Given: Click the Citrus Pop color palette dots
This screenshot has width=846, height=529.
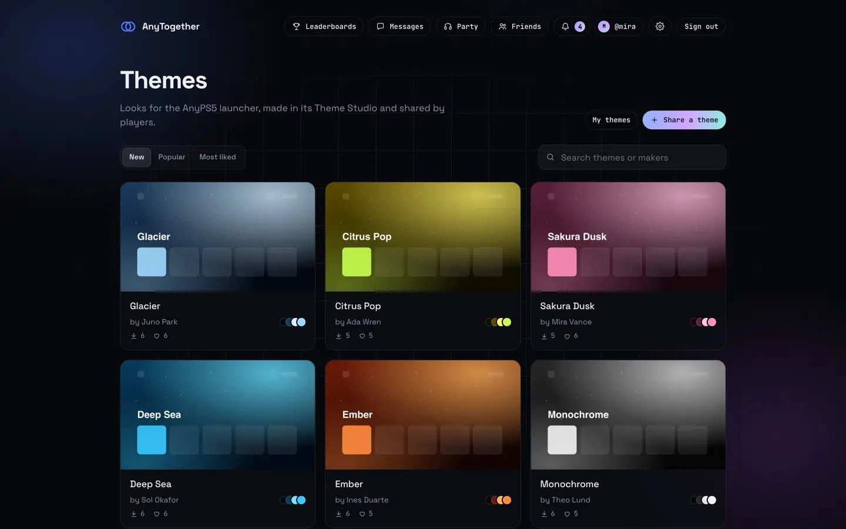Looking at the screenshot, I should (498, 322).
